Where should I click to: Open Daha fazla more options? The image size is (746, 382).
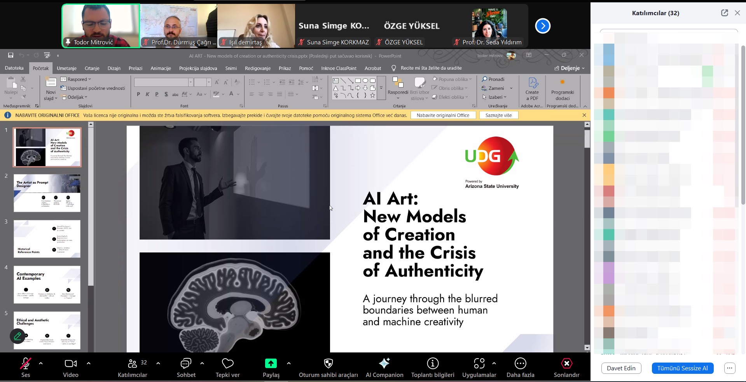click(x=521, y=368)
